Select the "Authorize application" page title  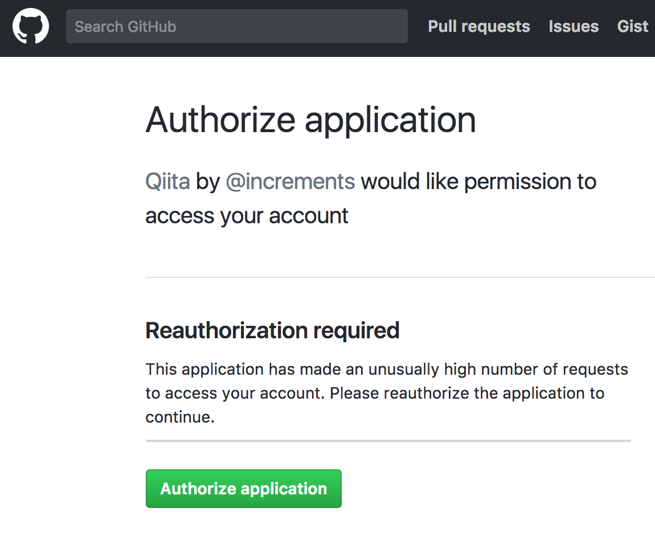click(x=311, y=120)
